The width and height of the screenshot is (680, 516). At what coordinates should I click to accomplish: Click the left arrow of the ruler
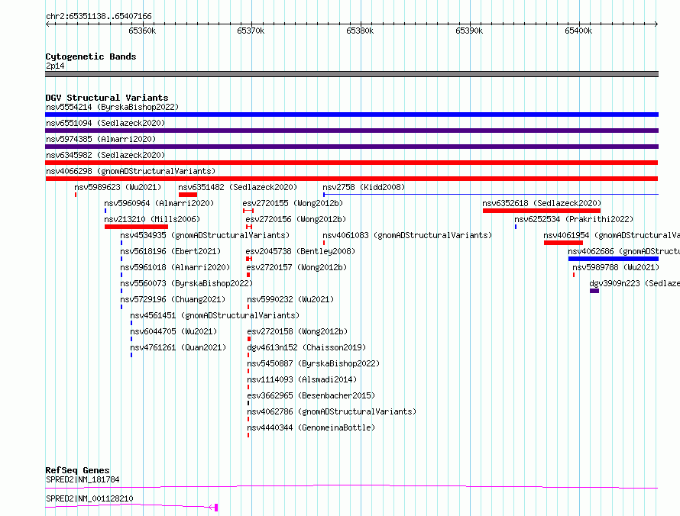(x=47, y=24)
